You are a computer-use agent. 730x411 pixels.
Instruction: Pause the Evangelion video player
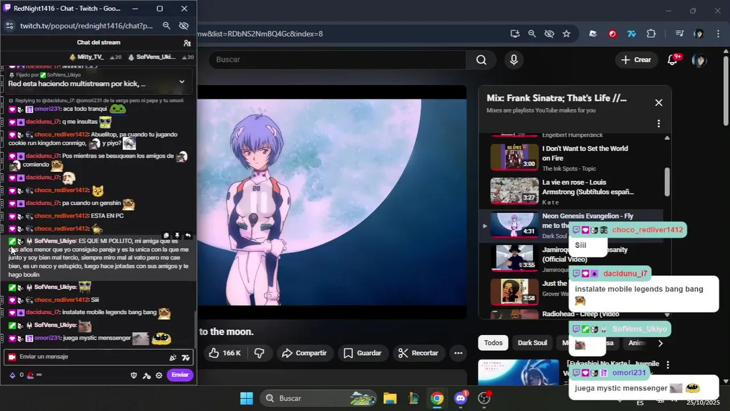[x=332, y=203]
